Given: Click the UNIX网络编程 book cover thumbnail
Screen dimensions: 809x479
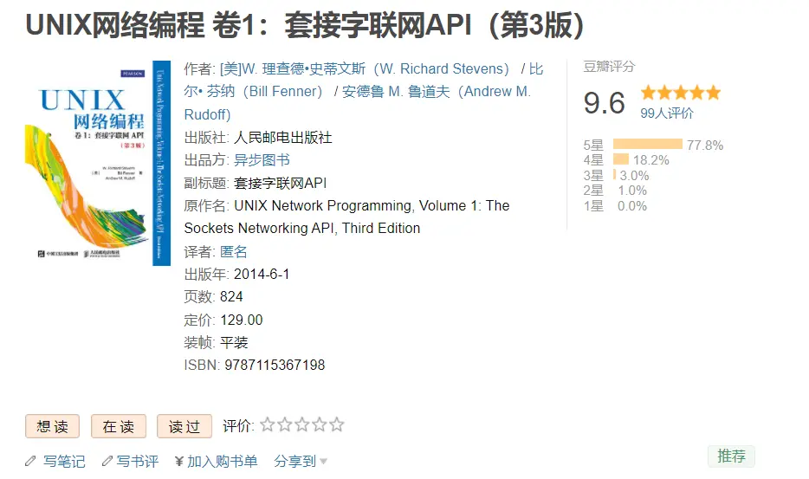Looking at the screenshot, I should 97,163.
